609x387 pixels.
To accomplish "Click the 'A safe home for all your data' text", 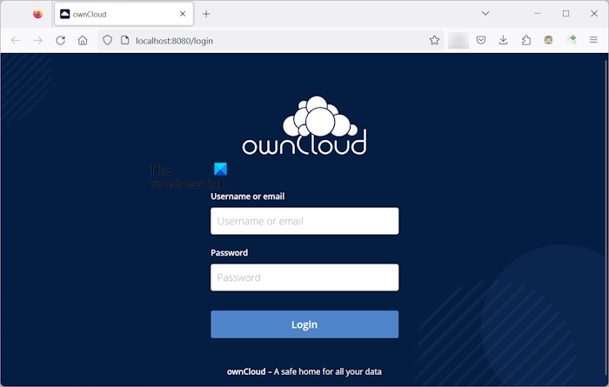I will click(x=327, y=372).
